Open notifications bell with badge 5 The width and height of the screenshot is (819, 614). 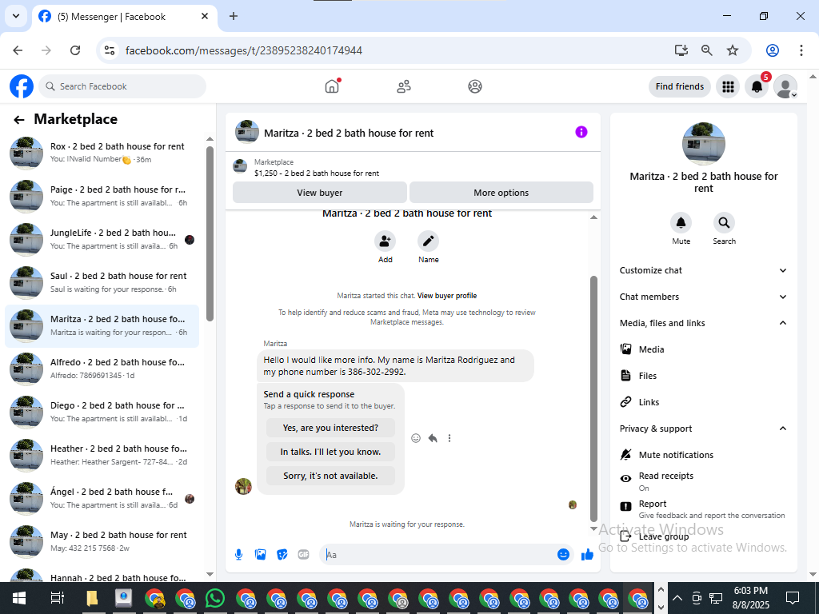[x=757, y=86]
